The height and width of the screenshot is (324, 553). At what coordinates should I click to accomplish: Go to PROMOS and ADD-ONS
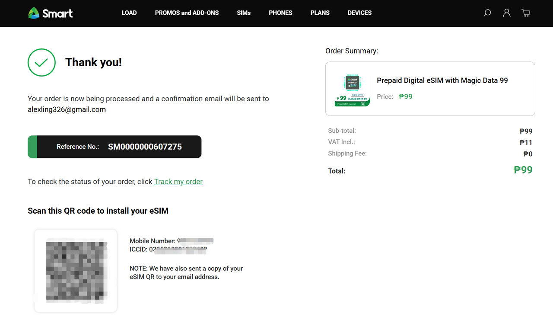tap(187, 13)
